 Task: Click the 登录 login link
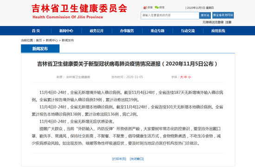[x=221, y=22]
